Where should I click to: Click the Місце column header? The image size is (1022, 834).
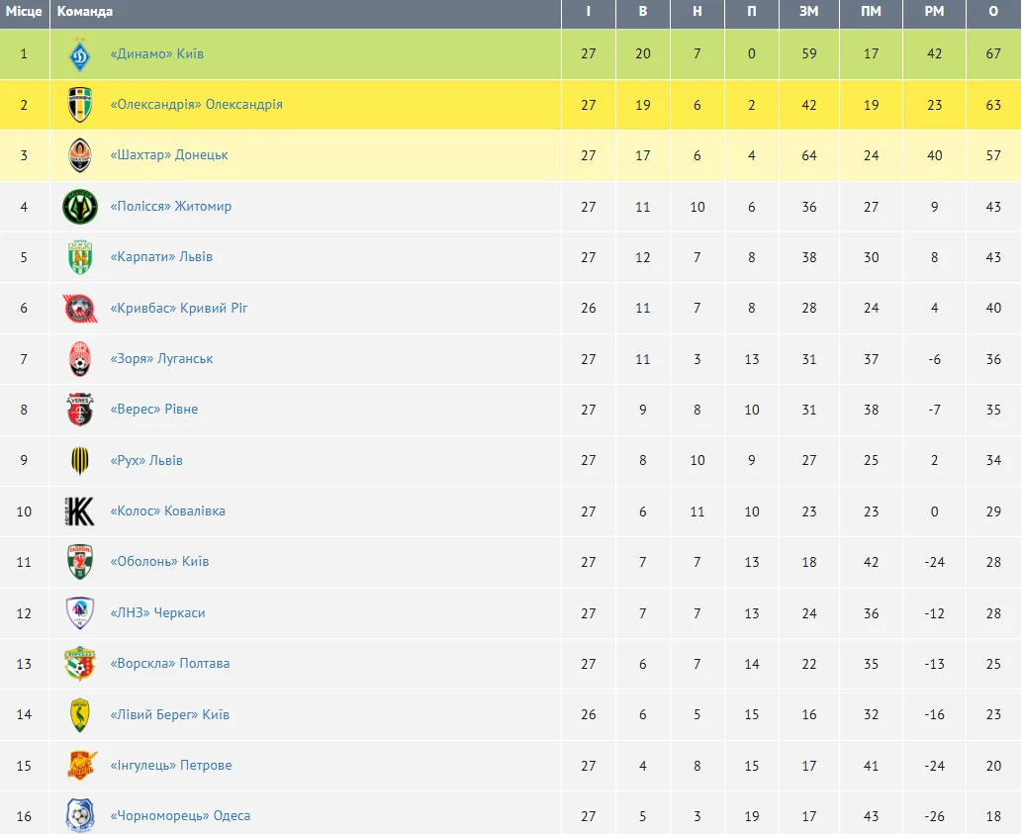pos(24,12)
